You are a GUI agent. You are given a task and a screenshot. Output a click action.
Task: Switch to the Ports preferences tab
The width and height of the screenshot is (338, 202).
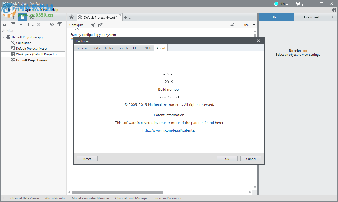96,48
